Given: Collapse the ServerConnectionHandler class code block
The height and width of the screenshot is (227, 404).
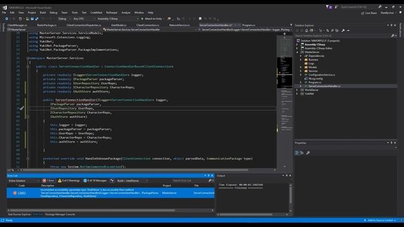Looking at the screenshot, I should pos(28,67).
